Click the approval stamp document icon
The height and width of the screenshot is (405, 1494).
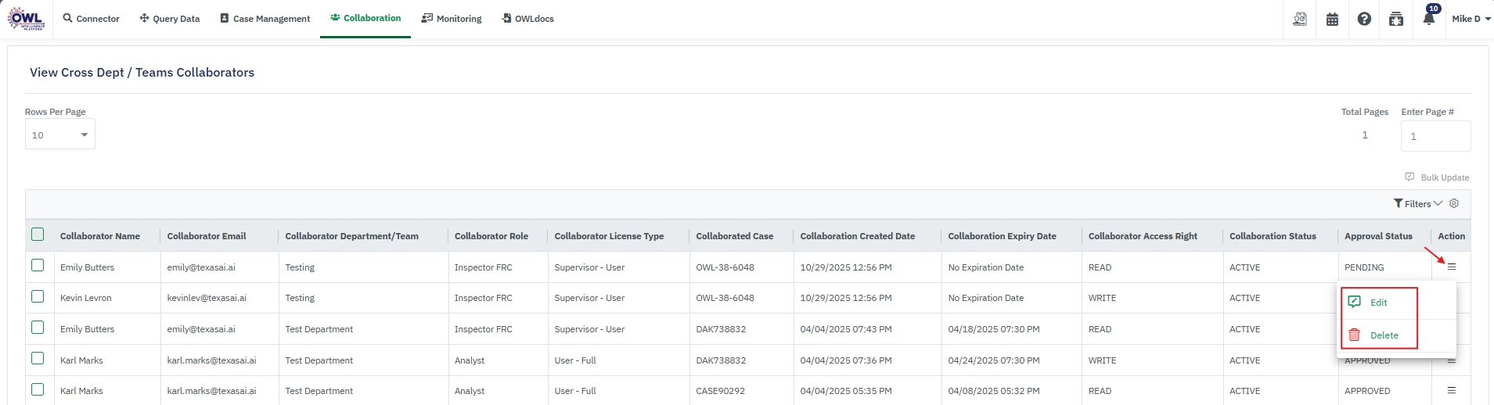(1300, 20)
